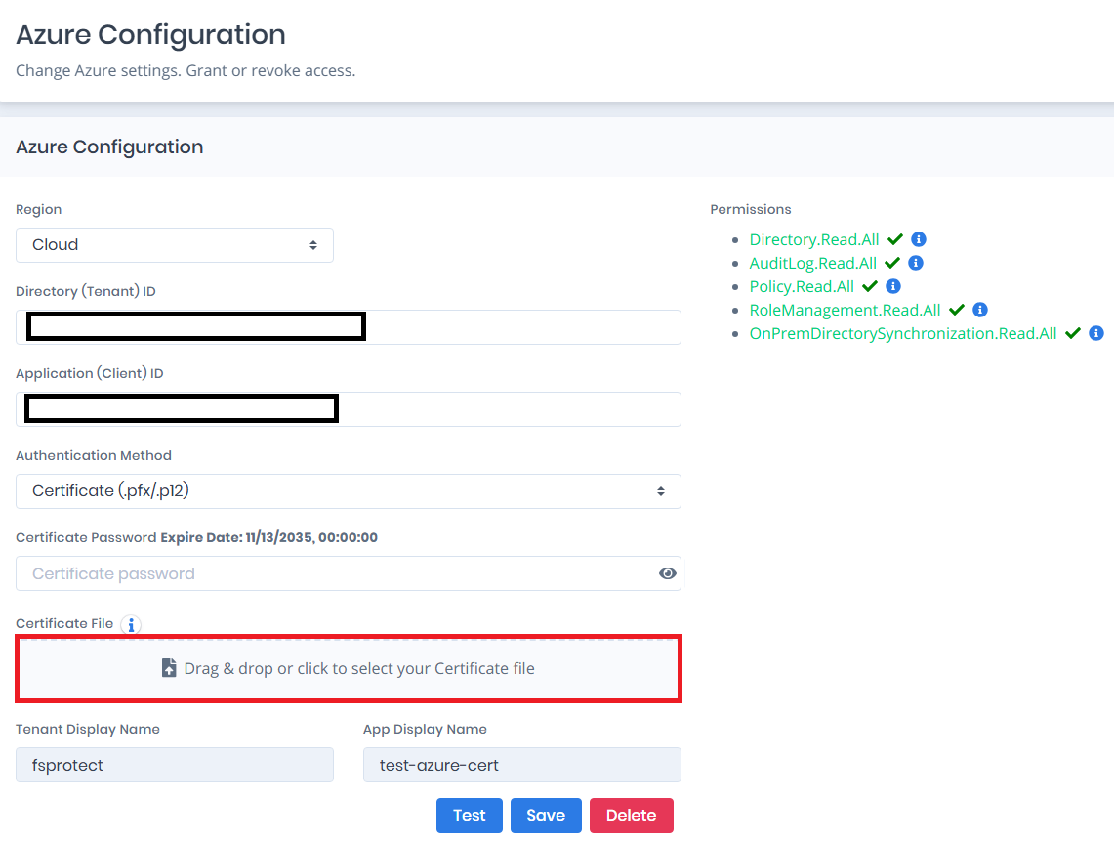Toggle certificate password visibility eye

click(x=668, y=573)
